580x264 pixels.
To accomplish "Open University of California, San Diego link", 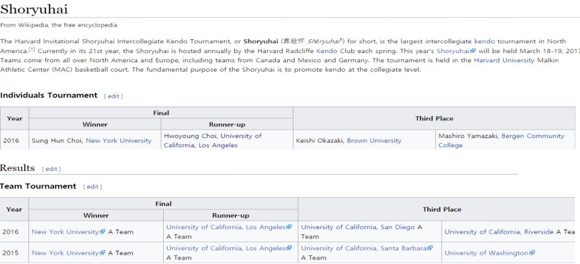I will click(358, 227).
